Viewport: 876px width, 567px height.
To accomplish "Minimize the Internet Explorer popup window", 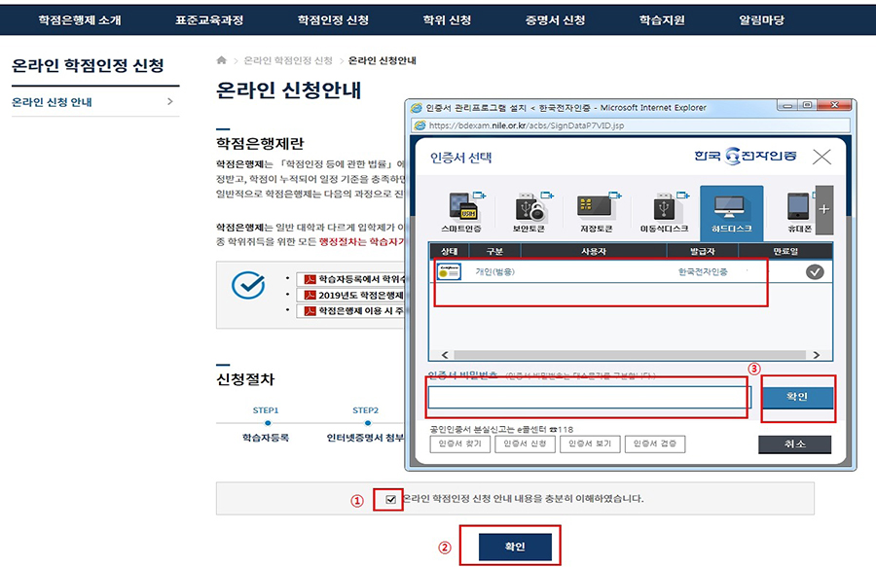I will tap(787, 105).
